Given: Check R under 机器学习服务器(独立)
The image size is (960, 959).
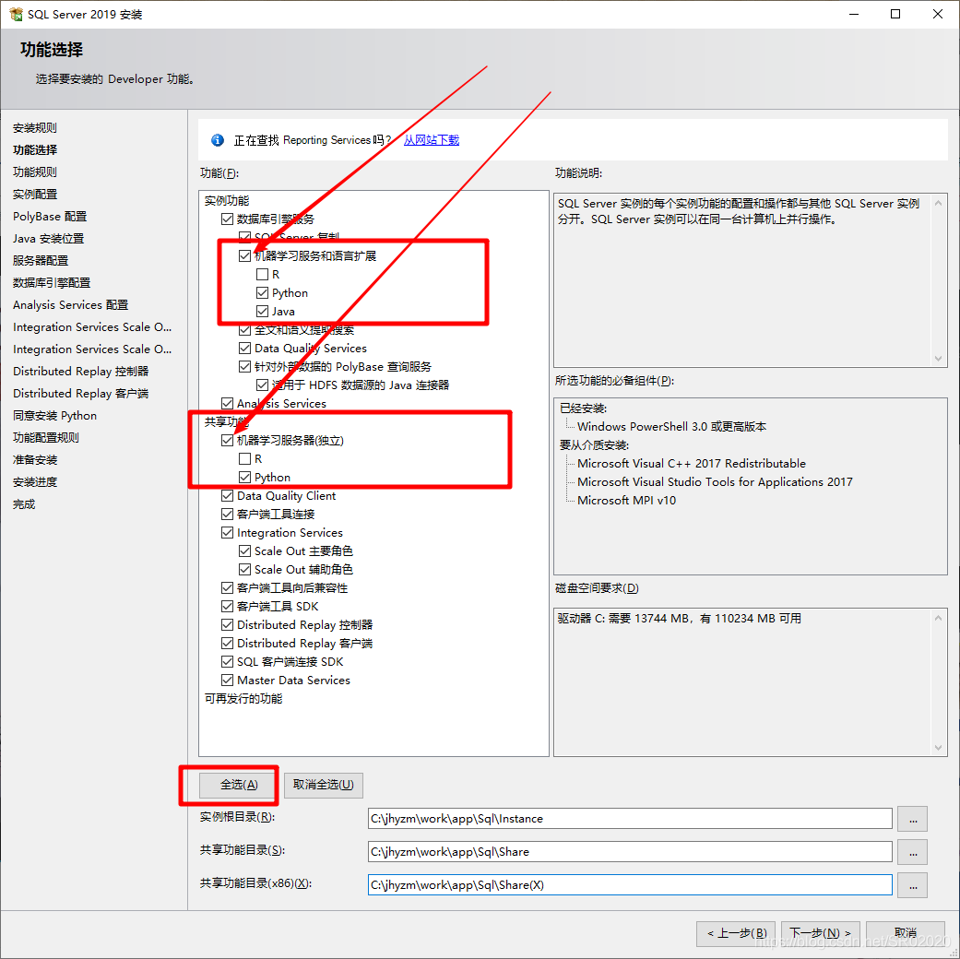Looking at the screenshot, I should coord(245,458).
